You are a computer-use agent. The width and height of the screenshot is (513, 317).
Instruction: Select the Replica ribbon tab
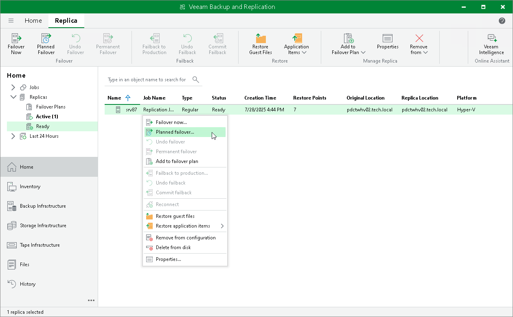click(66, 21)
